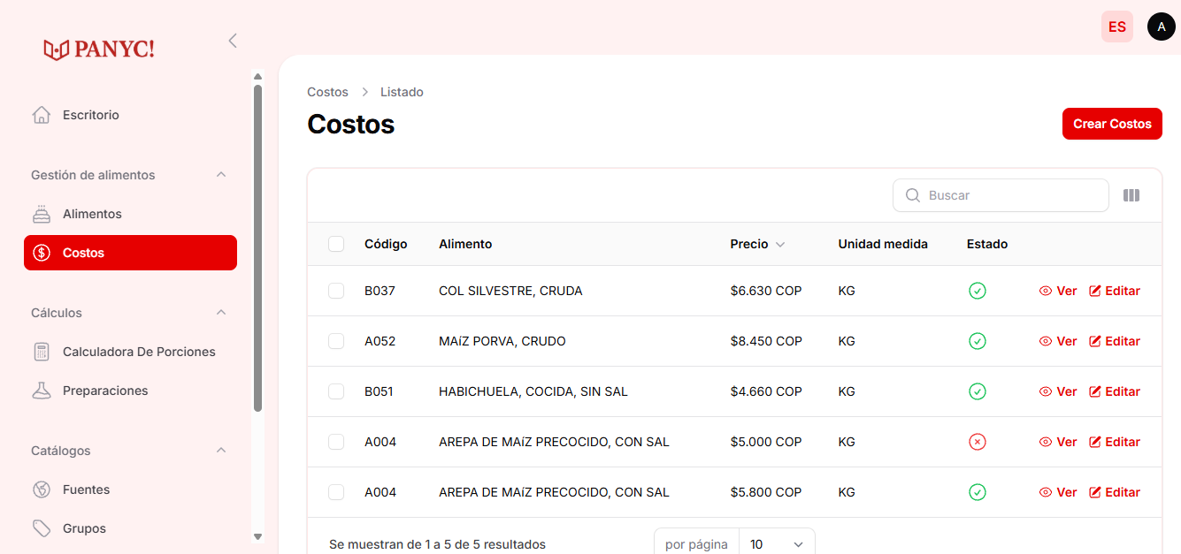
Task: Click the PANYC! logo
Action: 99,49
